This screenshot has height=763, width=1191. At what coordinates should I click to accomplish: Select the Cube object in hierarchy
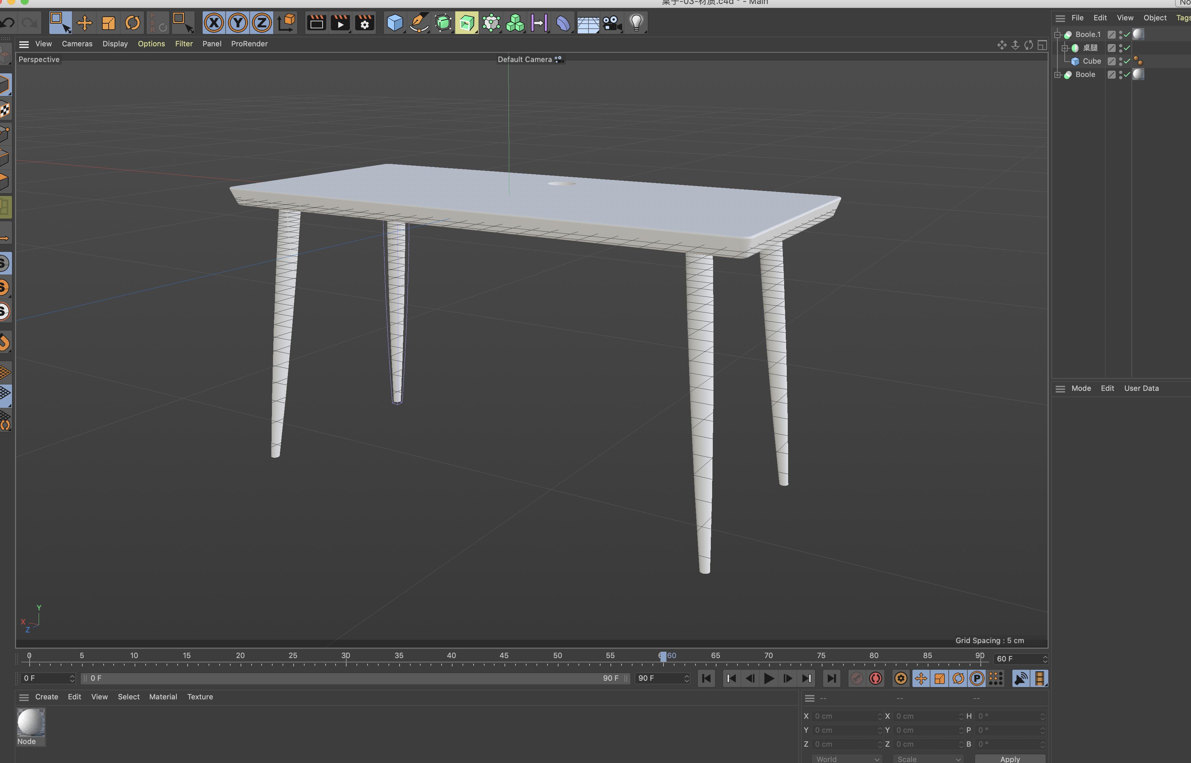click(x=1091, y=61)
